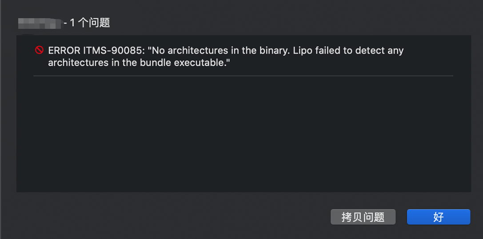
Task: Click the dash before 1 个问题
Action: point(66,24)
